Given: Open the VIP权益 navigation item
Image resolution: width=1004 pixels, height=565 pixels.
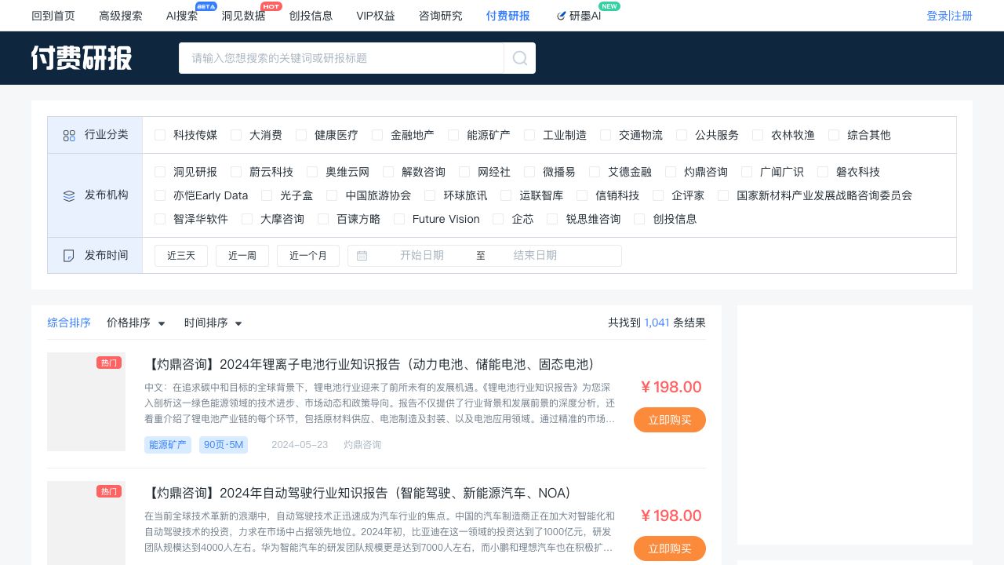Looking at the screenshot, I should 376,16.
